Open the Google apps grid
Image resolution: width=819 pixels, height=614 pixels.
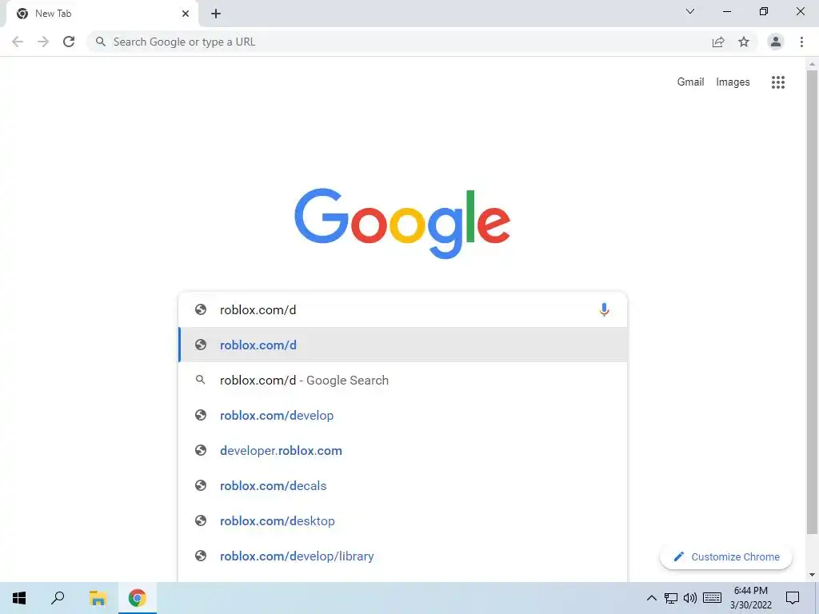pos(778,82)
